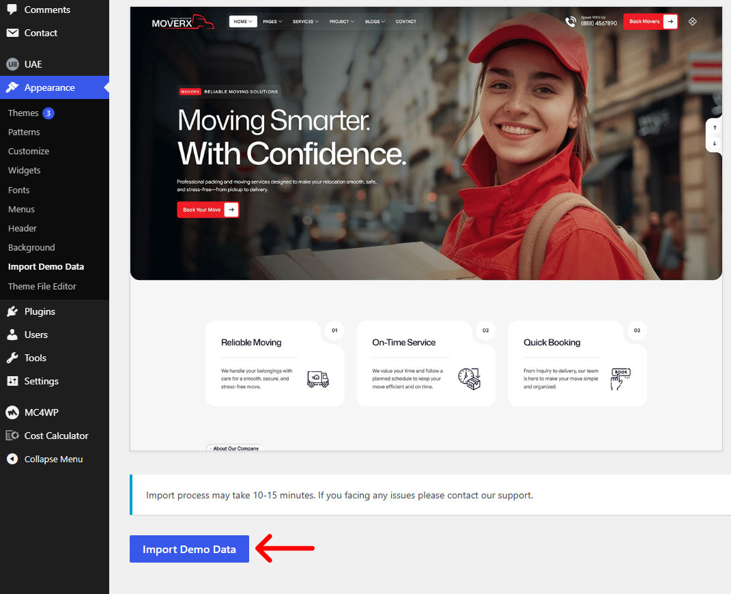Click the Contact envelope icon
731x594 pixels.
[12, 33]
